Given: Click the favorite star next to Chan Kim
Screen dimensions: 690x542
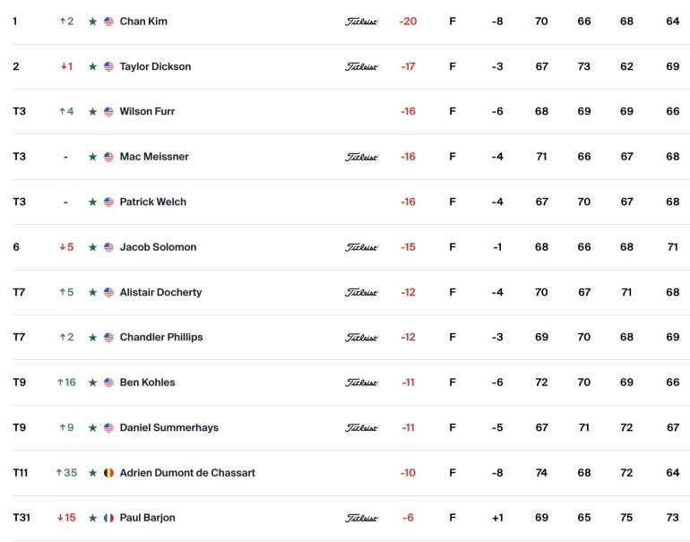Looking at the screenshot, I should click(x=92, y=22).
